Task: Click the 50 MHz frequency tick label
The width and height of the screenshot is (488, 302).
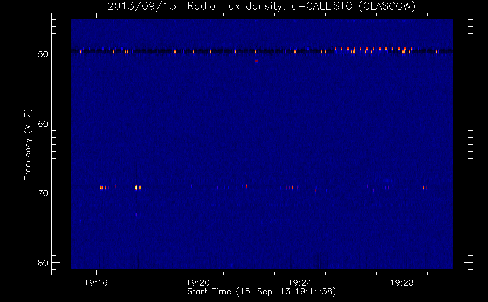Action: click(x=43, y=54)
